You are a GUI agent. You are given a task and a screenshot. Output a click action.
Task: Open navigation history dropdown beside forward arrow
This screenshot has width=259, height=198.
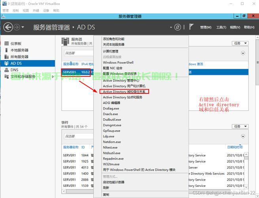[x=23, y=27]
